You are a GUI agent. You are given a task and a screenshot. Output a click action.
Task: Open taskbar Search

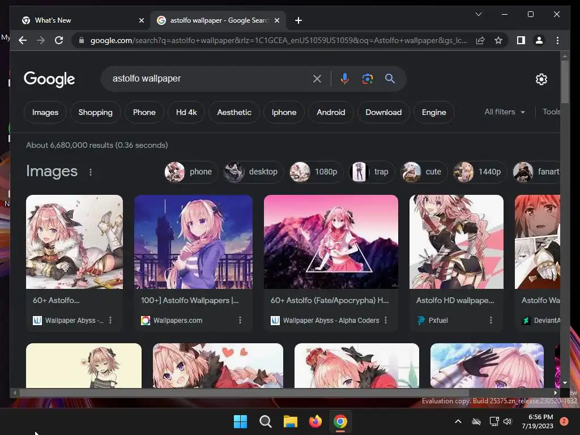click(x=265, y=421)
